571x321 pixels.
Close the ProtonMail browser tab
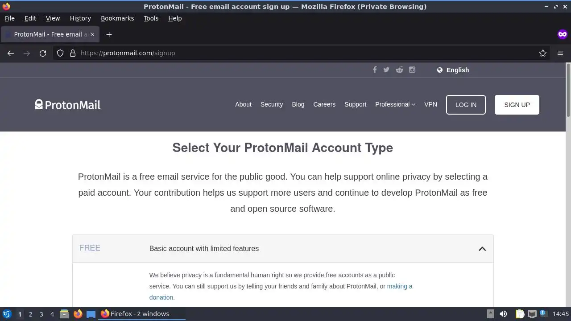coord(92,34)
